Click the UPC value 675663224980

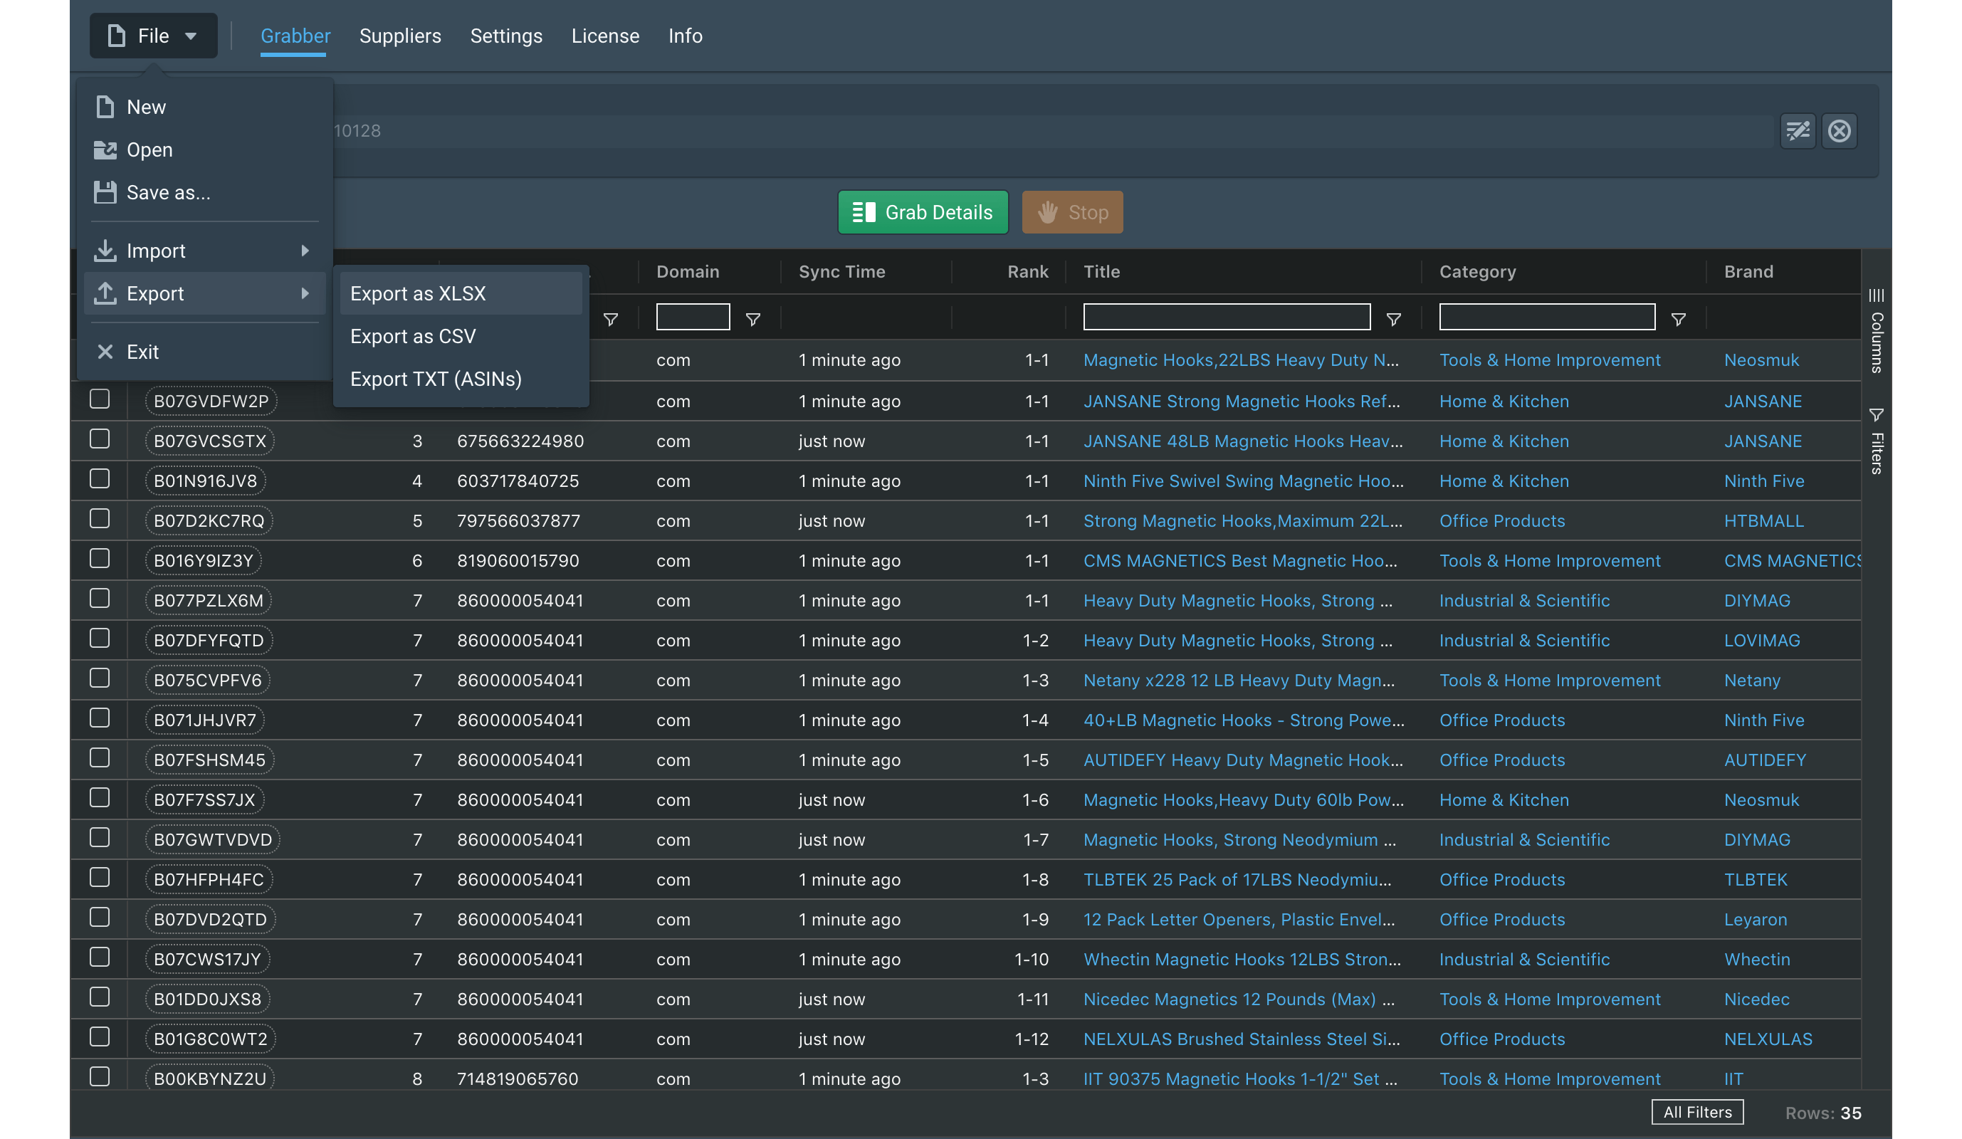[520, 441]
